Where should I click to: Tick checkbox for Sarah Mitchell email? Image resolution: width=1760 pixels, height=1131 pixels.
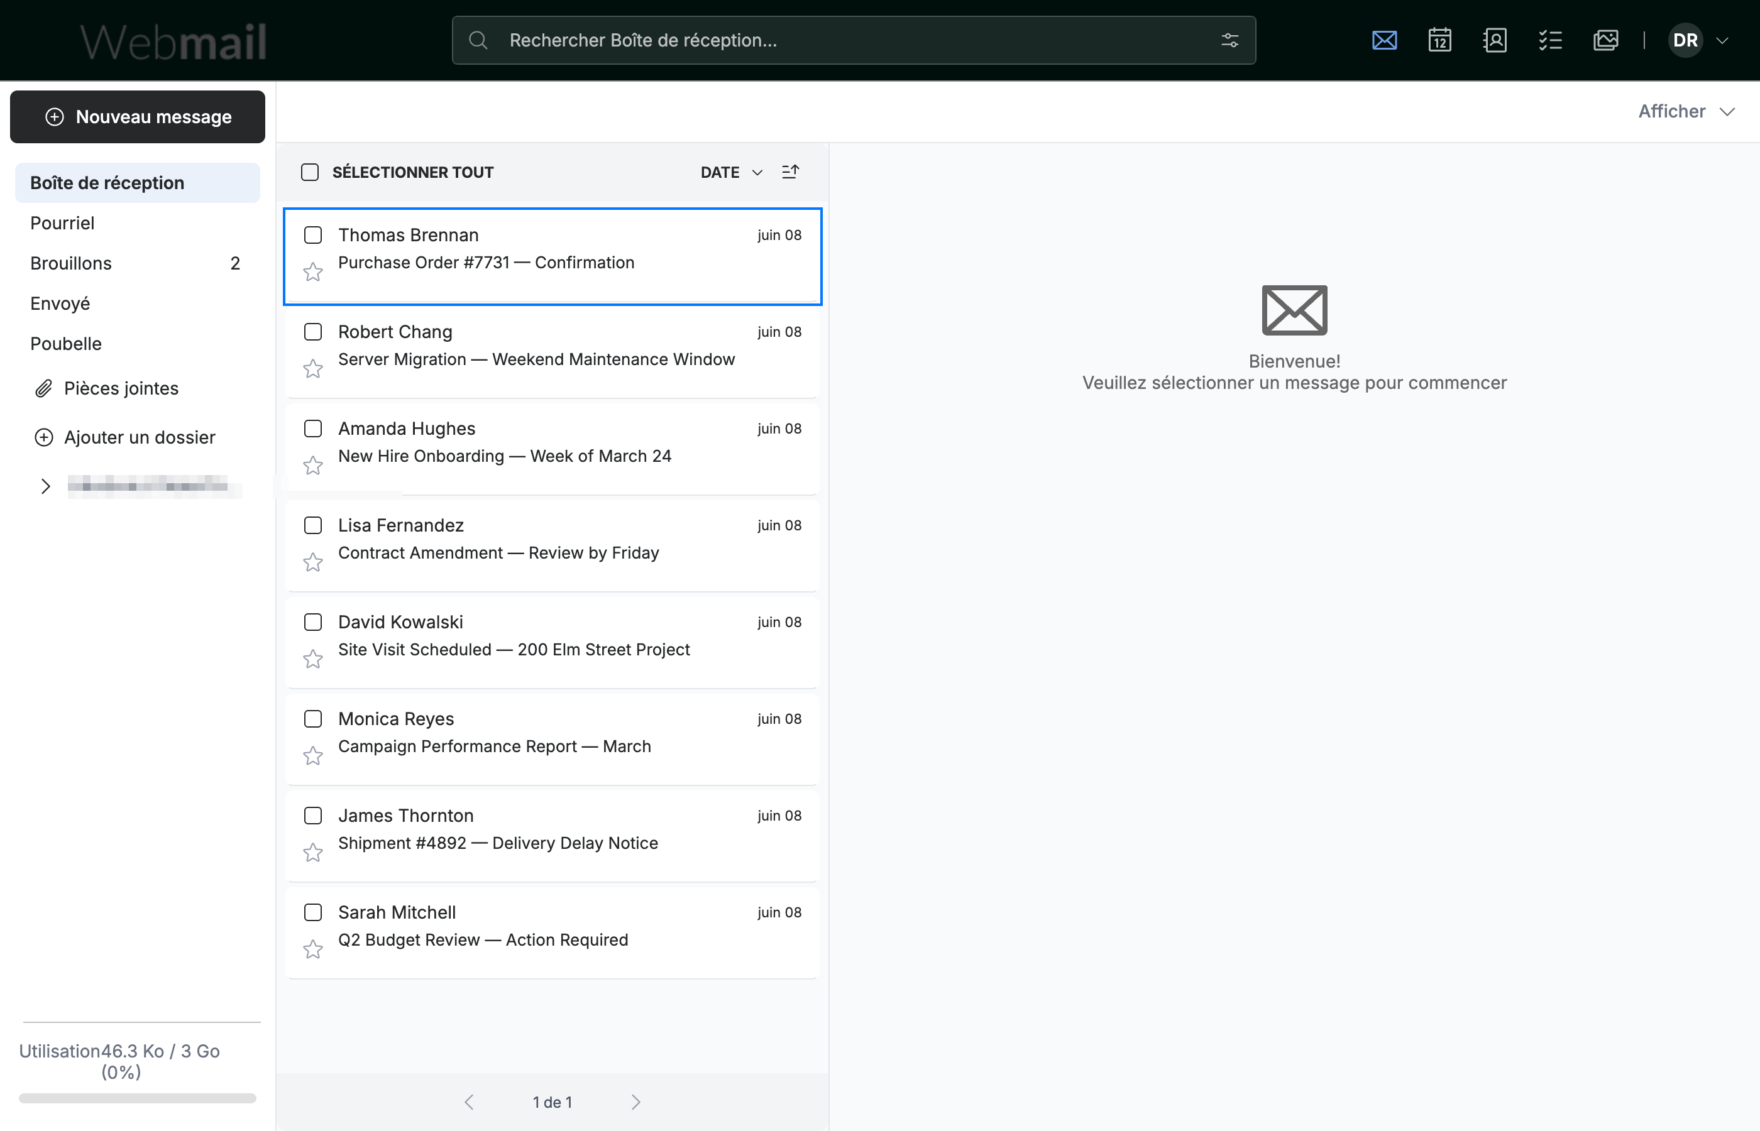(x=313, y=912)
